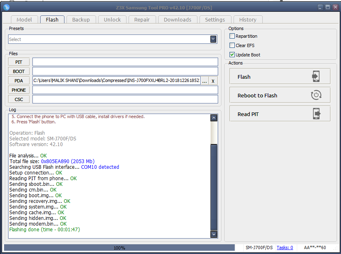
Task: Select the Flash tab
Action: point(52,19)
